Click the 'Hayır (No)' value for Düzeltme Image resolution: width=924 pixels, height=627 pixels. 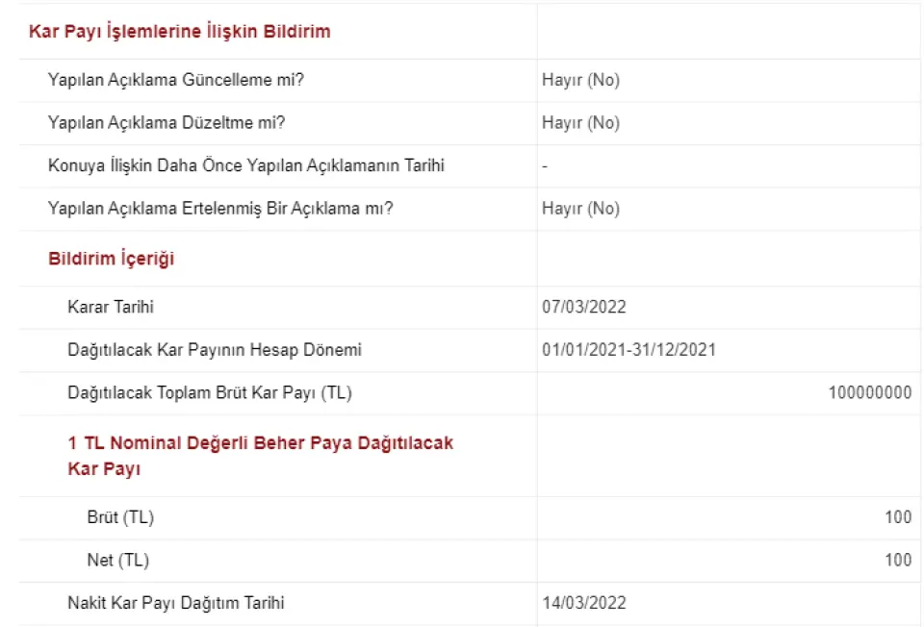[x=580, y=123]
